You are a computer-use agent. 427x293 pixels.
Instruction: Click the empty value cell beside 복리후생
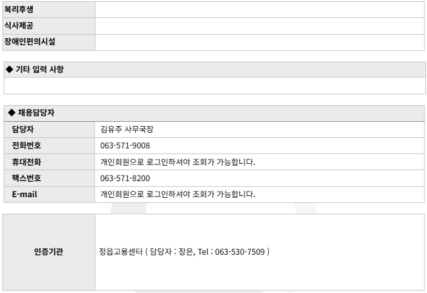260,10
